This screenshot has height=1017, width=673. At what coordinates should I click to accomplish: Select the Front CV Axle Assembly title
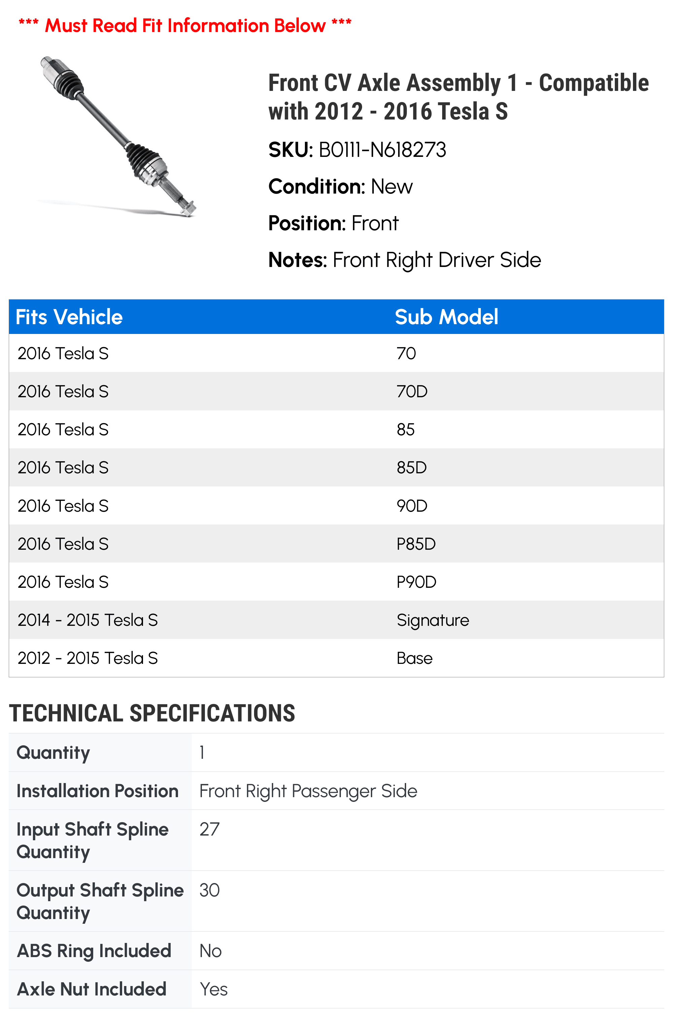coord(458,97)
